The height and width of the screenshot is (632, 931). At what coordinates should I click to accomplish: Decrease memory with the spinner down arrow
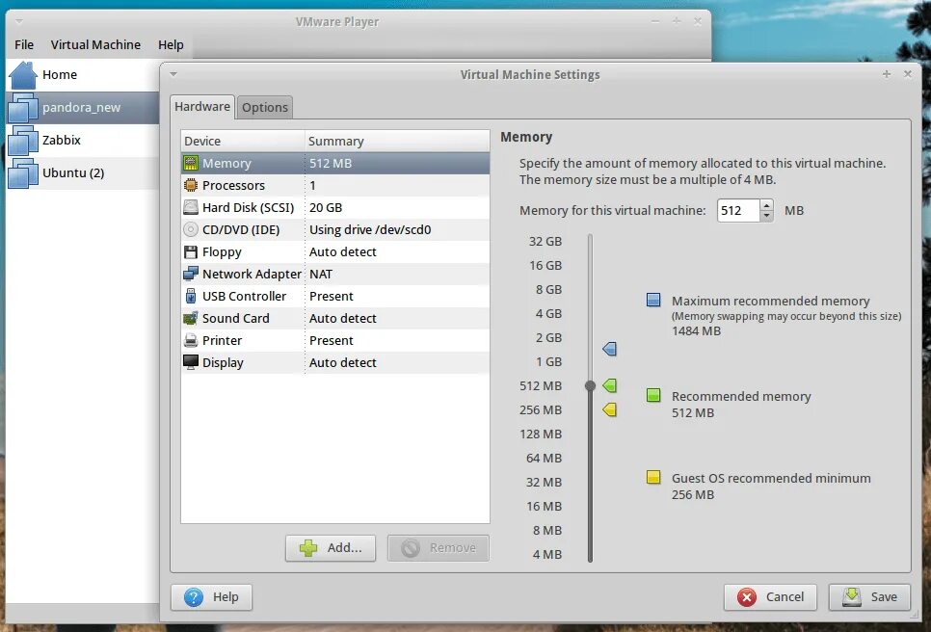[x=766, y=216]
